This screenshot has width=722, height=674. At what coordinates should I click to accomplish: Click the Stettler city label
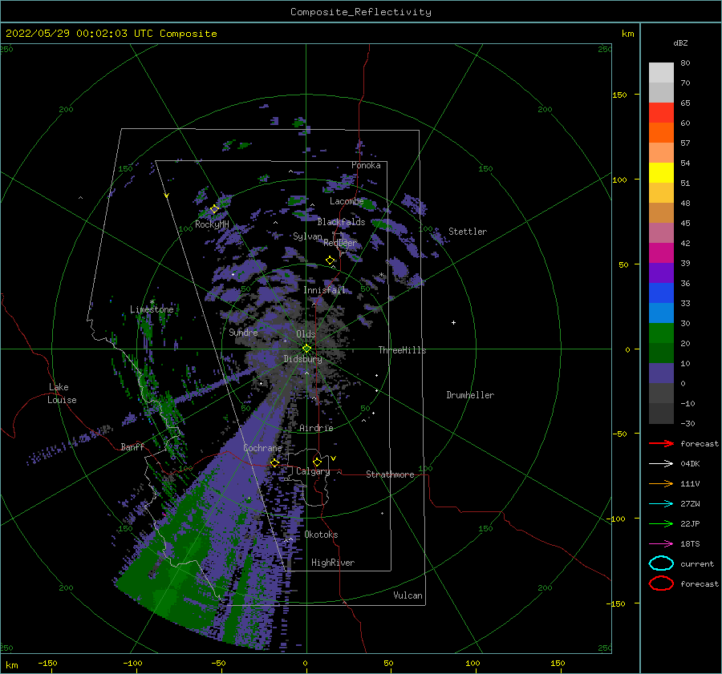[x=468, y=232]
